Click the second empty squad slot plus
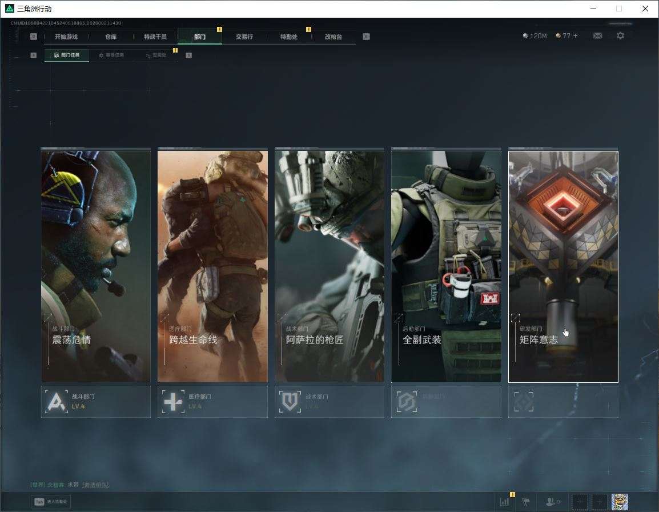This screenshot has width=659, height=512. 600,502
